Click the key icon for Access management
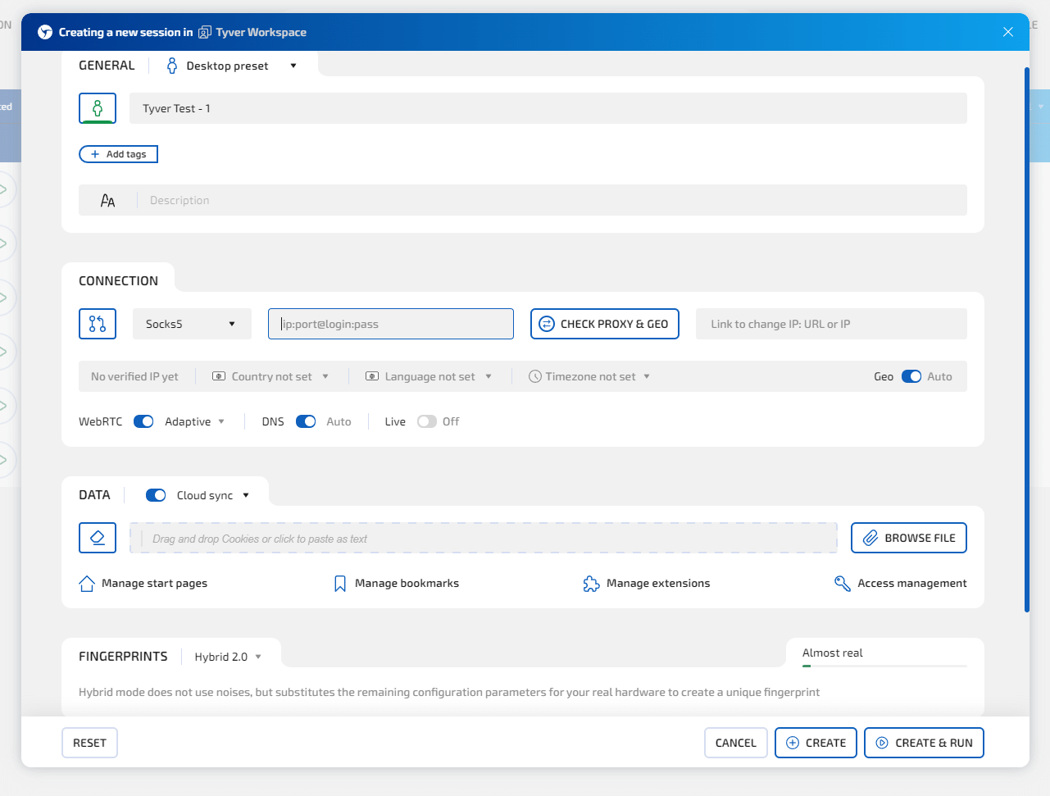 (843, 584)
